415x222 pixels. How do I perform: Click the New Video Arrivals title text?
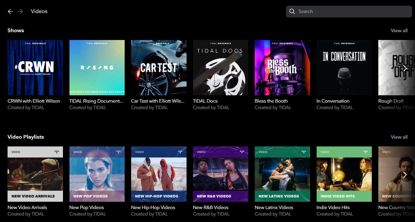tap(27, 207)
